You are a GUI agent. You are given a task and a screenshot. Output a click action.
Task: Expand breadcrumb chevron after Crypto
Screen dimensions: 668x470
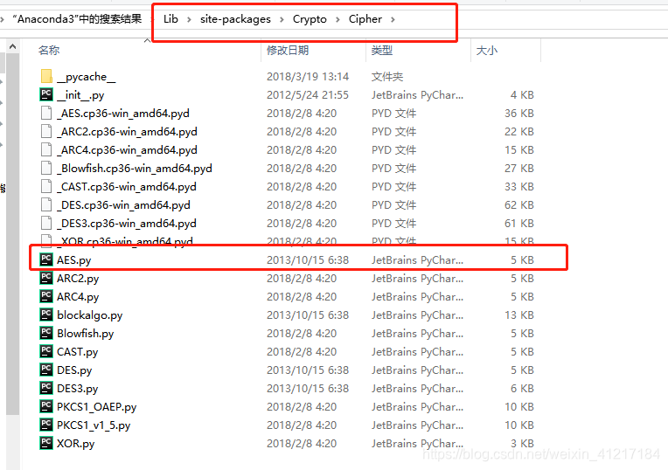337,19
